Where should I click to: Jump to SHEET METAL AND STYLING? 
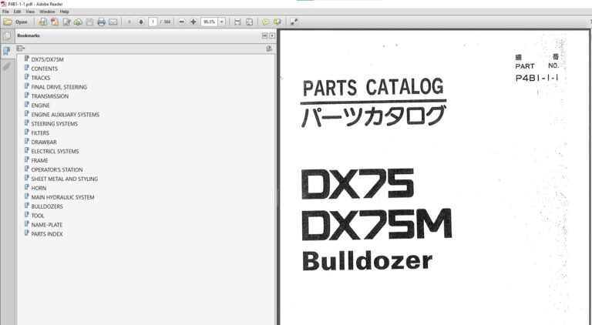[65, 179]
